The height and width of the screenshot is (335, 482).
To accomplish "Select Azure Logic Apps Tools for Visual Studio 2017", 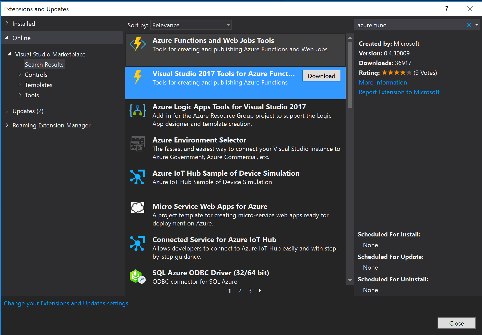I will [x=229, y=107].
